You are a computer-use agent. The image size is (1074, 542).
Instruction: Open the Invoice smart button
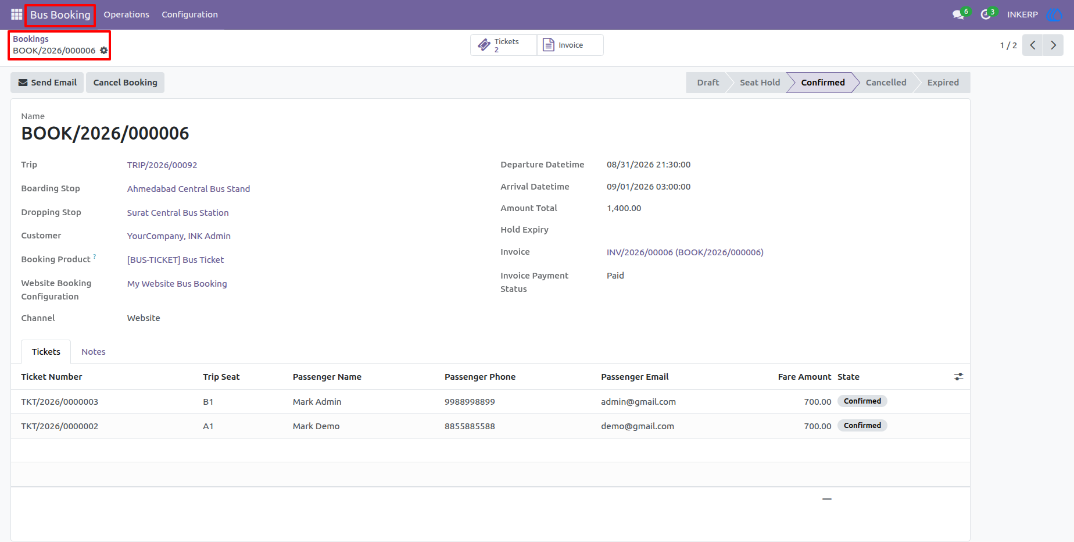pyautogui.click(x=570, y=45)
